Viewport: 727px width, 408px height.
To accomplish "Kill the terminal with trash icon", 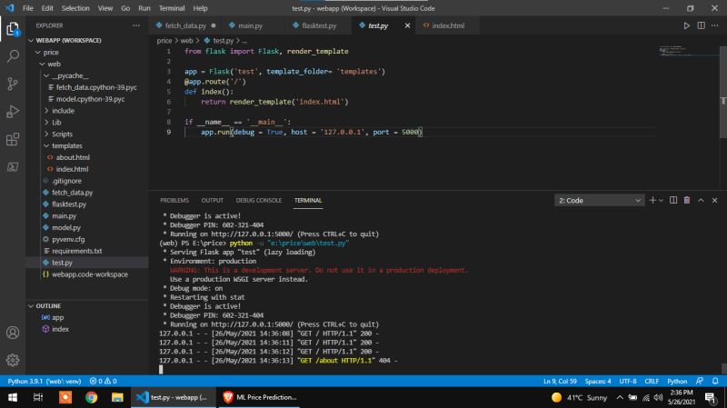I will point(687,200).
